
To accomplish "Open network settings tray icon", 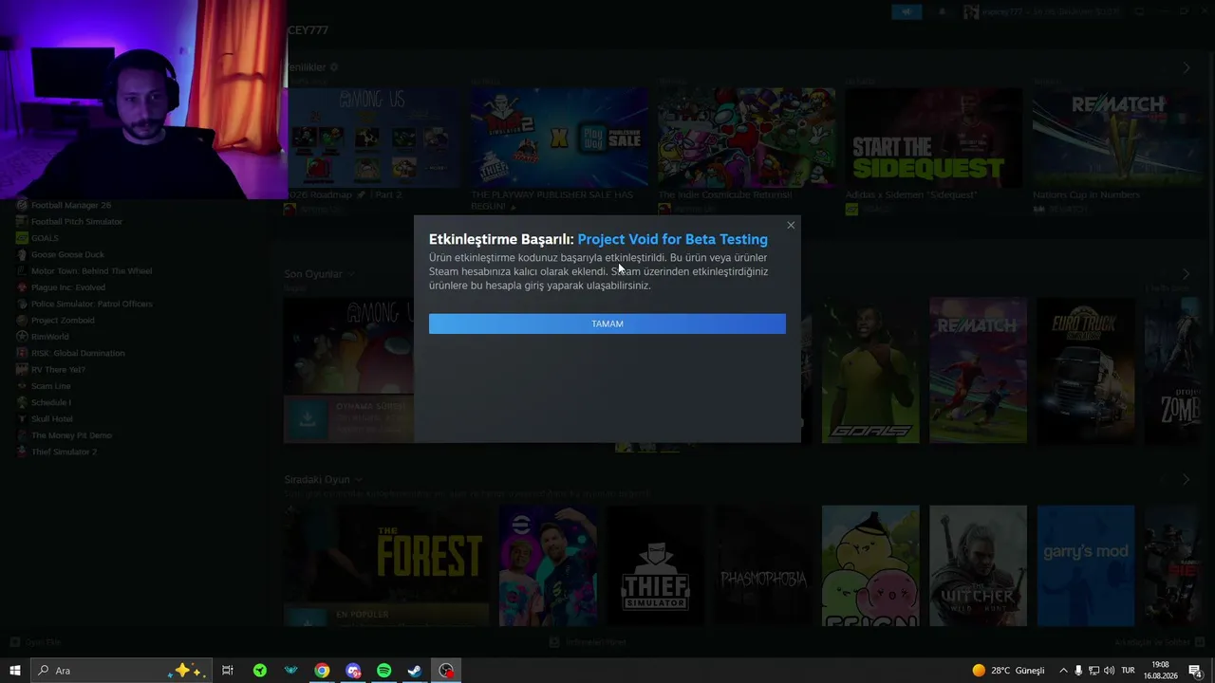I will tap(1093, 671).
